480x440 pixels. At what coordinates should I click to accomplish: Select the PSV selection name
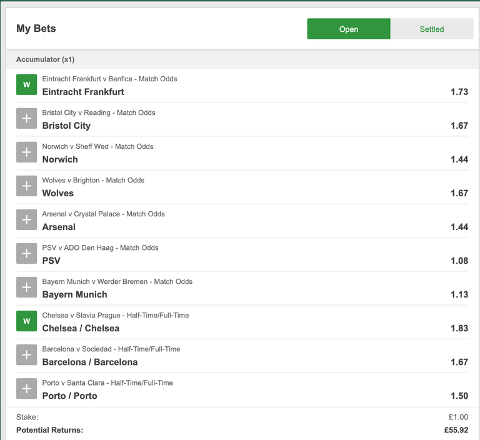tap(51, 261)
